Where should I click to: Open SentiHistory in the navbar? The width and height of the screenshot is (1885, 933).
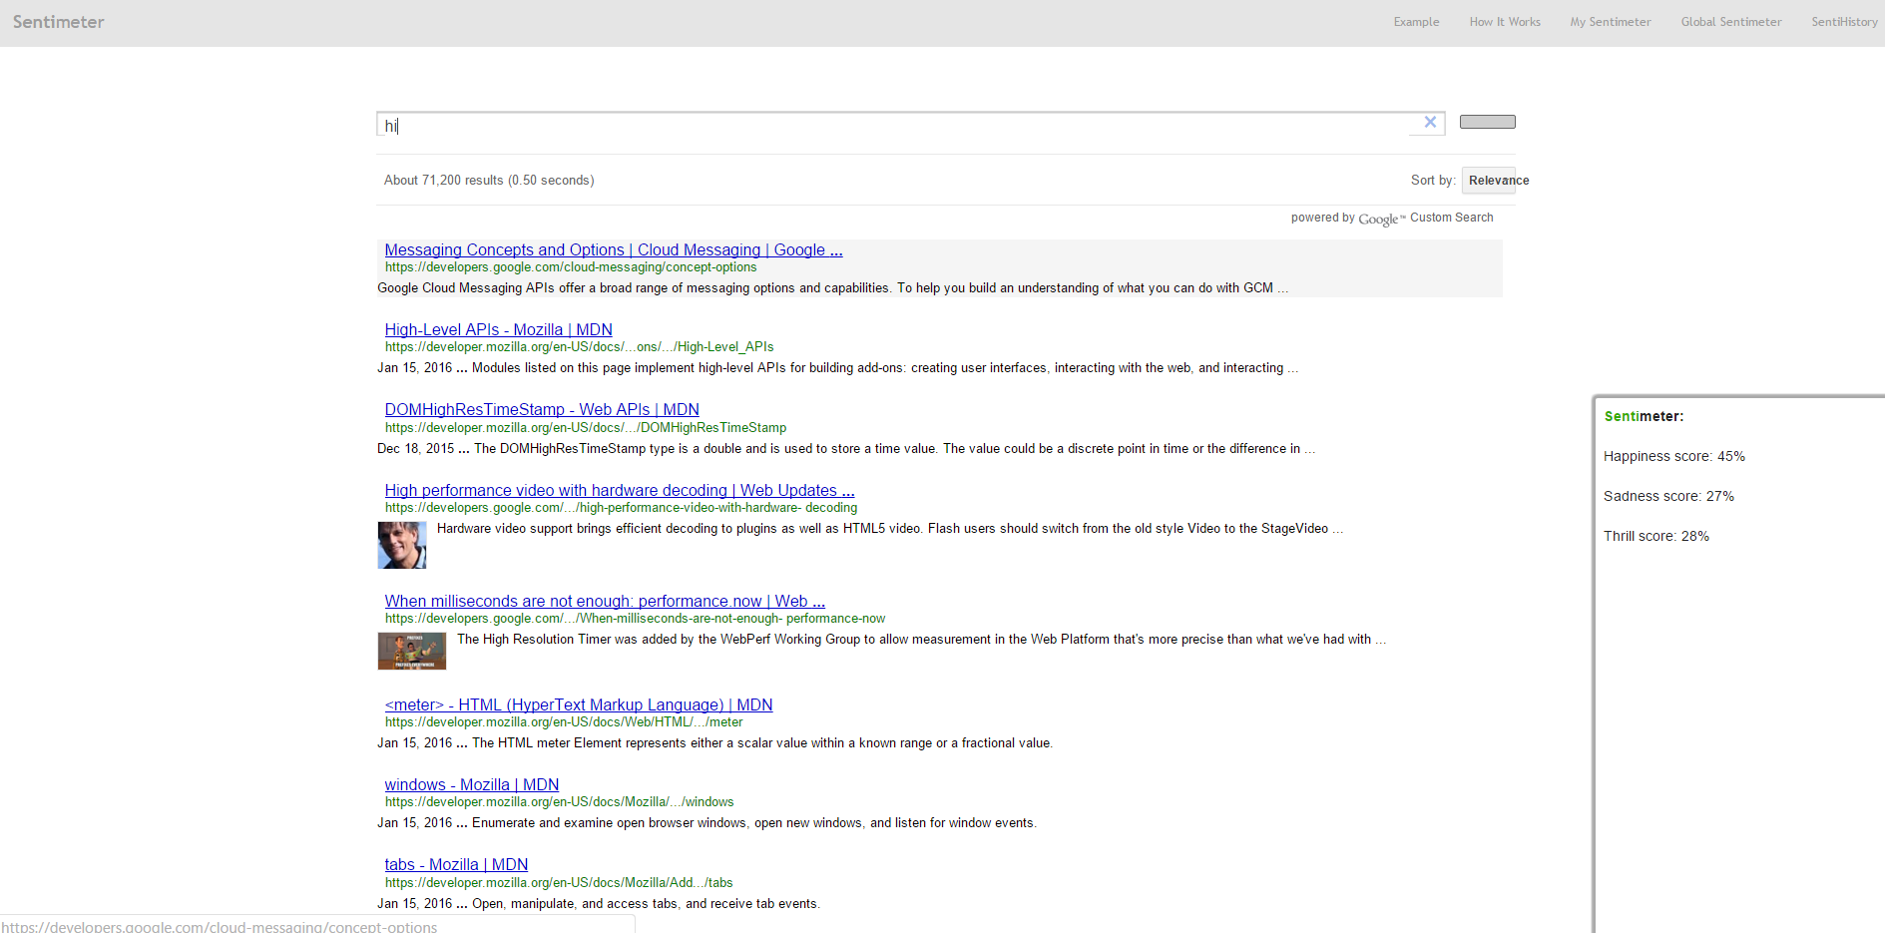[1844, 22]
